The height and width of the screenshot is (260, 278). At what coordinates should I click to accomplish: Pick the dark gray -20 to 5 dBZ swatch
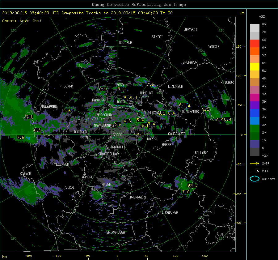[255, 151]
